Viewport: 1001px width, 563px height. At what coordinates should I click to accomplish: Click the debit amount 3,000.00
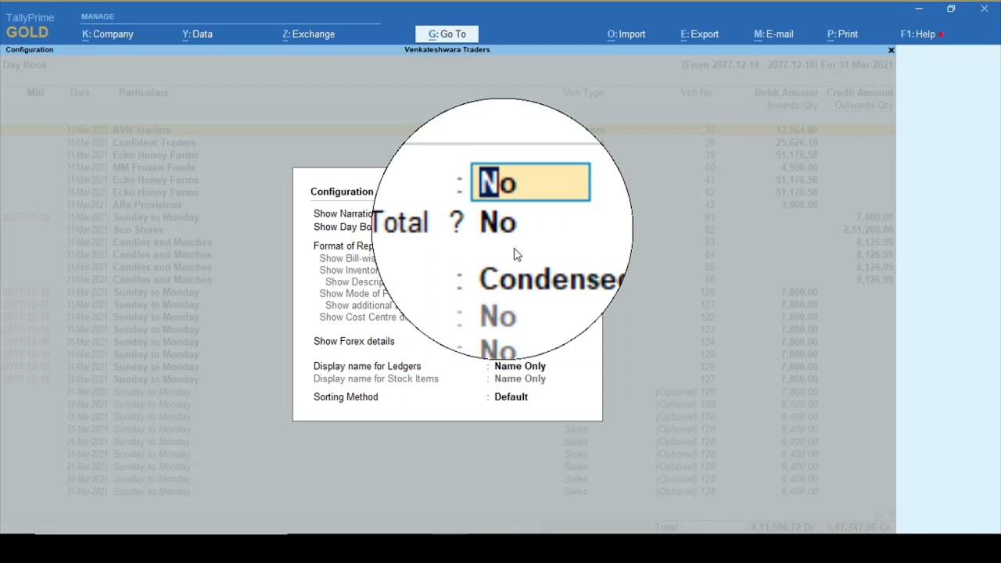click(800, 205)
